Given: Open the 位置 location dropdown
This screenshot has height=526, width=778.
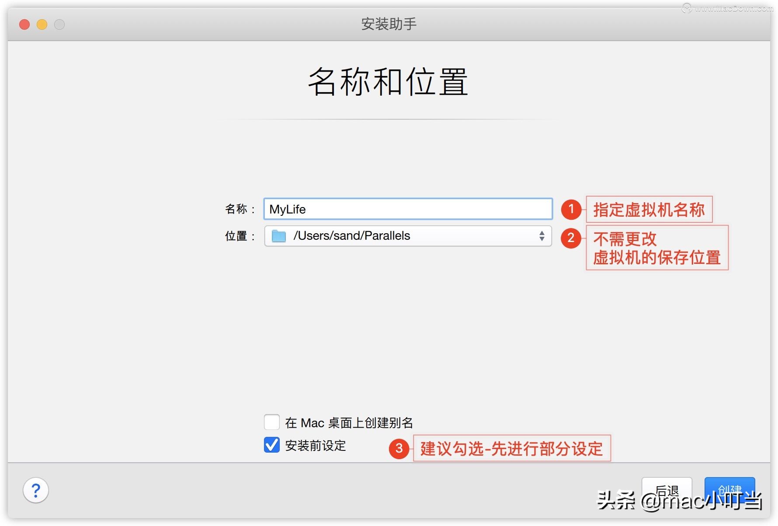Looking at the screenshot, I should (x=407, y=236).
